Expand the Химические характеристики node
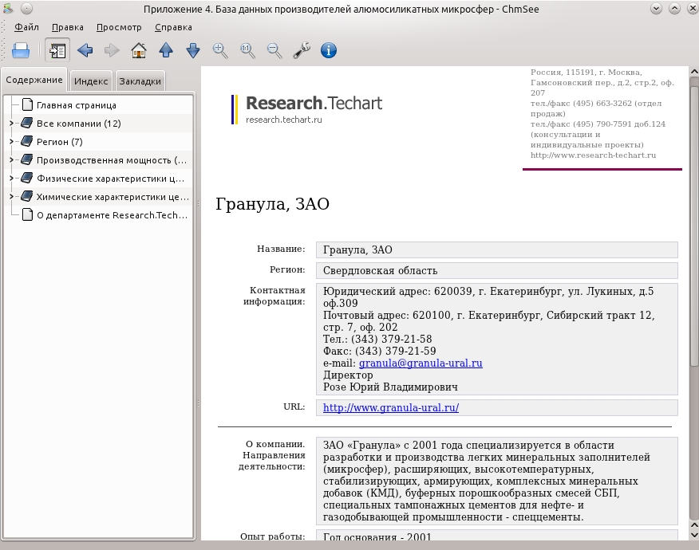The image size is (699, 550). pyautogui.click(x=12, y=196)
